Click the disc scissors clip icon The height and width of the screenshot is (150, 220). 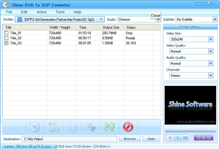point(91,127)
